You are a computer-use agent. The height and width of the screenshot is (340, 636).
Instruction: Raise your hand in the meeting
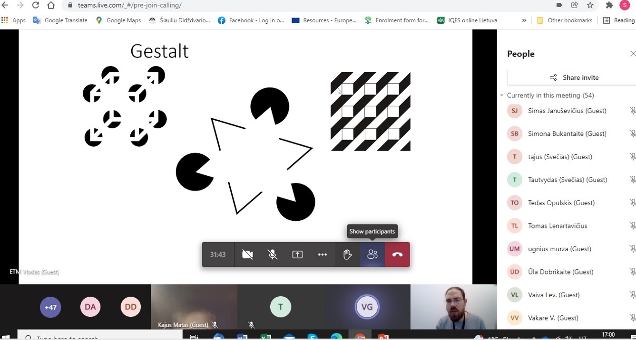(x=347, y=255)
